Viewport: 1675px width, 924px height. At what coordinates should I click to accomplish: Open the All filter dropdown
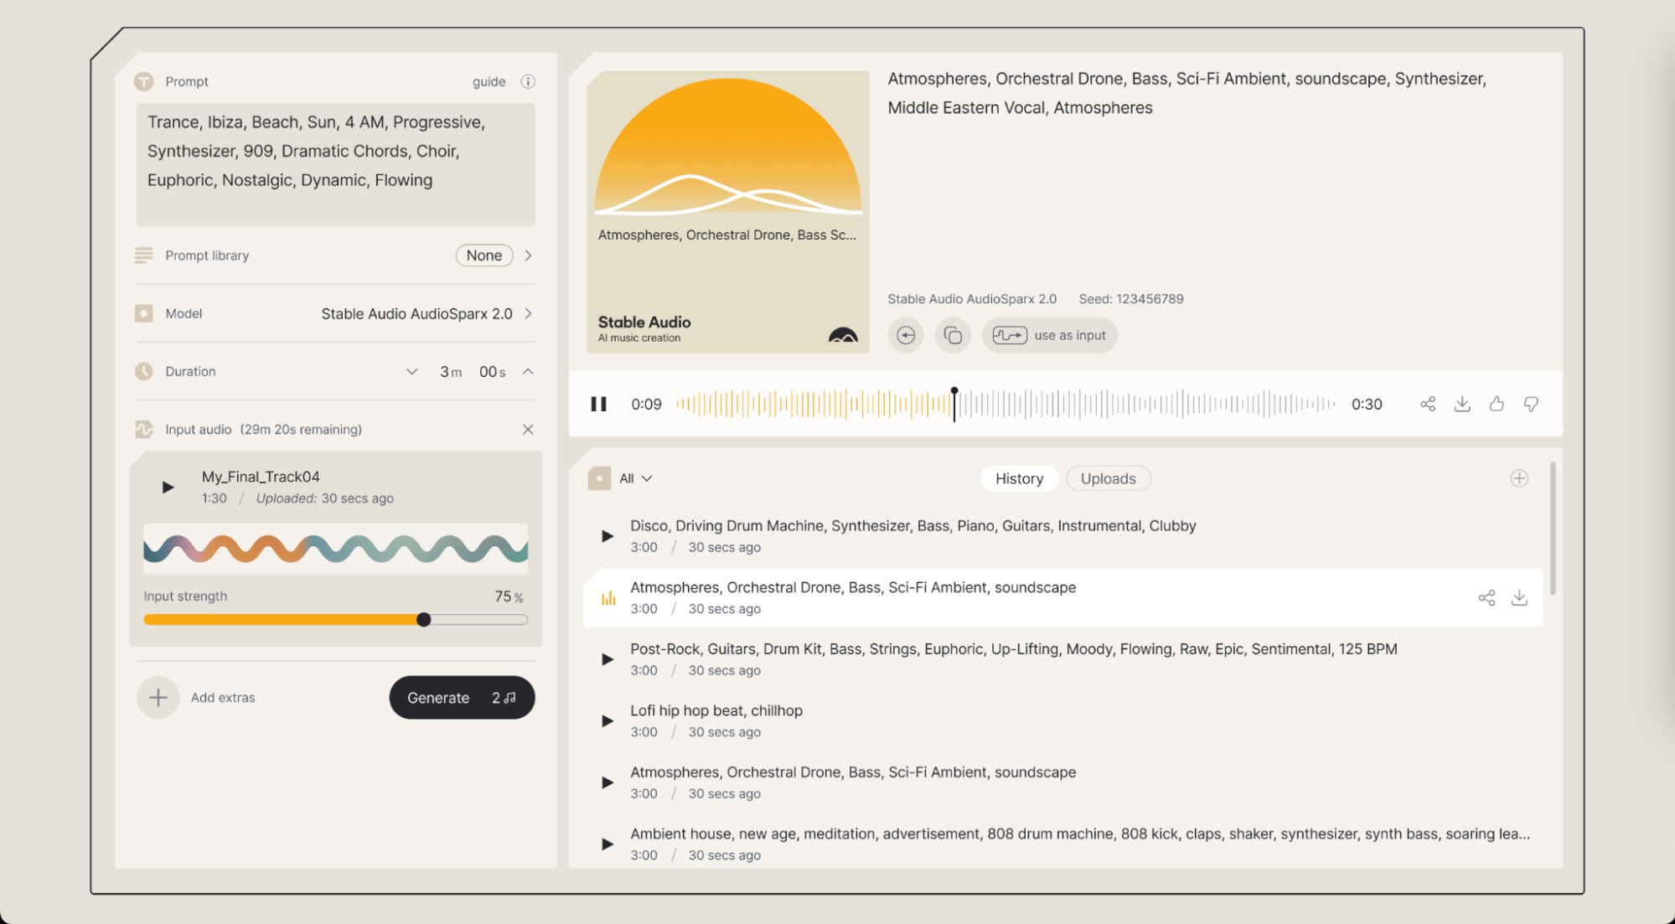tap(635, 478)
